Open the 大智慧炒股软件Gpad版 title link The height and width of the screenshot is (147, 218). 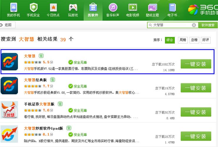[44, 128]
